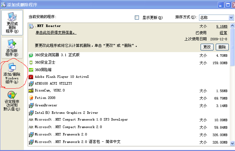Image resolution: width=235 pixels, height=151 pixels.
Task: Click the GreenBrowser icon
Action: click(31, 105)
